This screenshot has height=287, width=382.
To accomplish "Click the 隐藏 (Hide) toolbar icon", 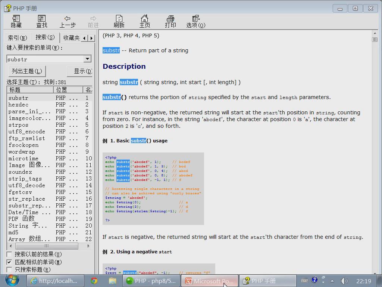I will click(x=16, y=21).
